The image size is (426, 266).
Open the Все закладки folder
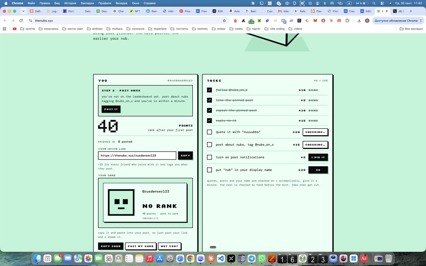click(x=411, y=29)
